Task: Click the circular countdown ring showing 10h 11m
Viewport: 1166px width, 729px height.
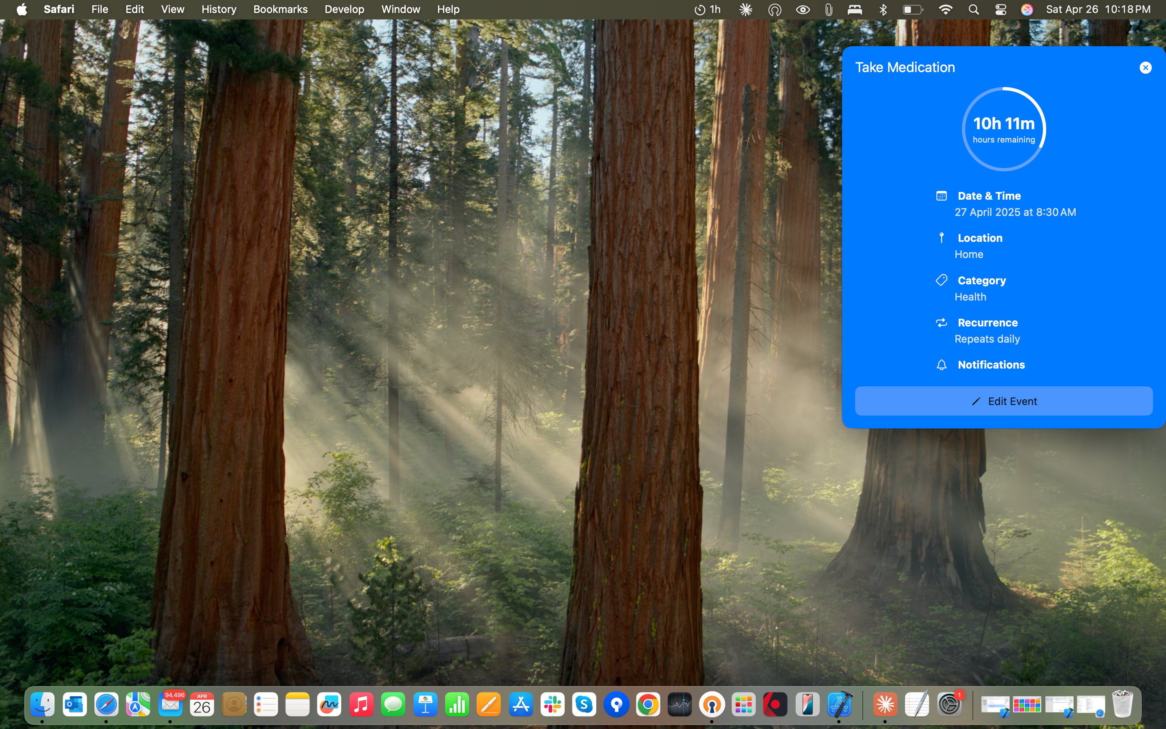Action: pos(1004,129)
